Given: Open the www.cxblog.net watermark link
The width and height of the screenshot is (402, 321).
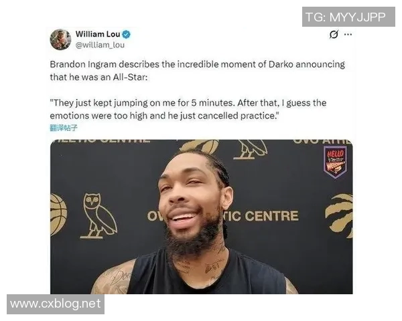Looking at the screenshot, I should point(56,304).
